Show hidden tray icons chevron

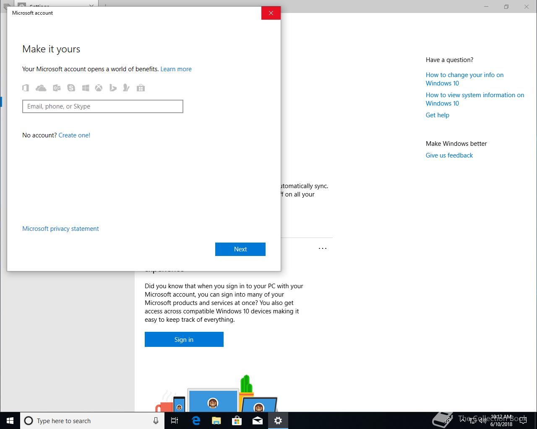tap(462, 421)
